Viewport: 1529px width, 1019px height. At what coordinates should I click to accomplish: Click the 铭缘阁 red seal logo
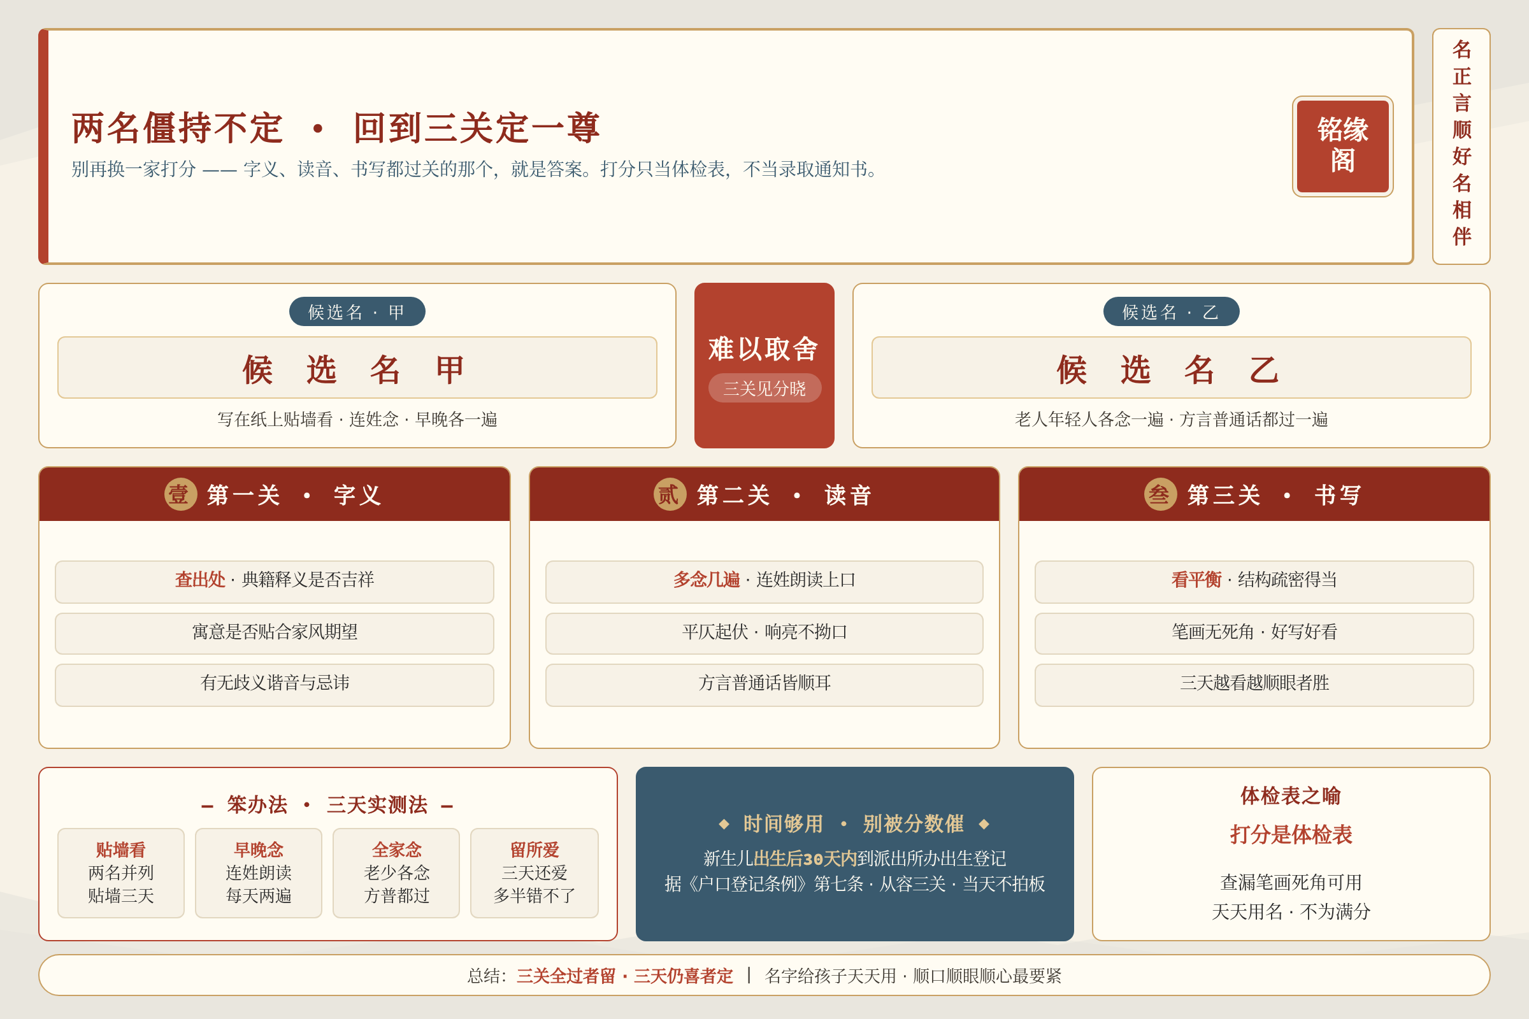(x=1342, y=146)
